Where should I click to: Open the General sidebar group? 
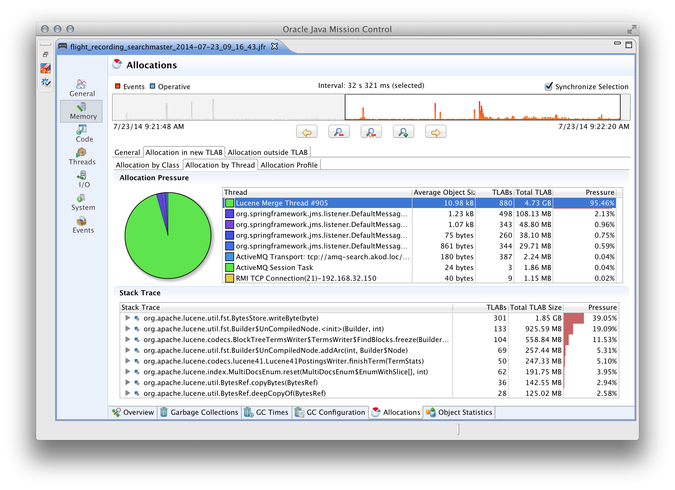pyautogui.click(x=82, y=88)
